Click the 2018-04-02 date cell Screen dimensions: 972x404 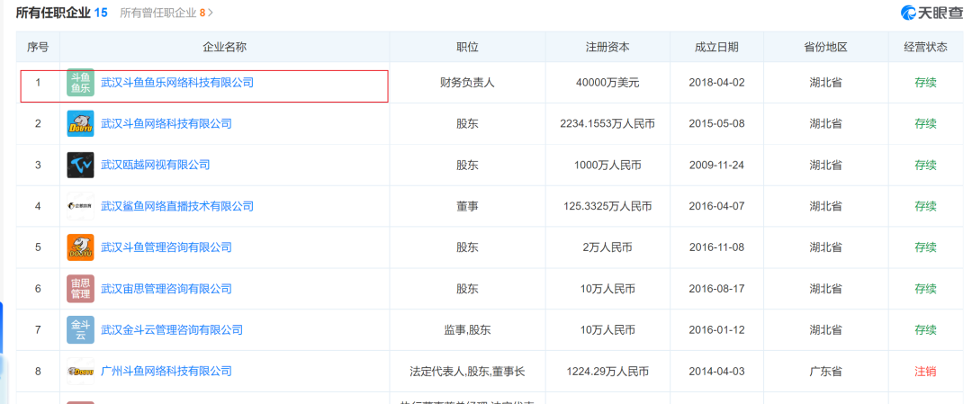point(716,83)
